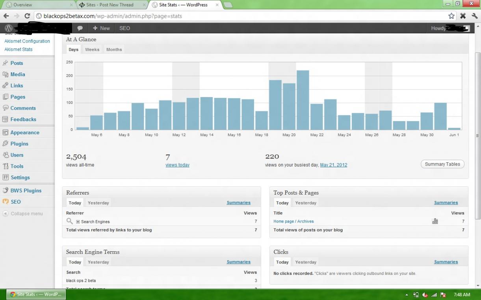Click the Comments speech bubble icon in sidebar
Screen dimensions: 481x300
[x=5, y=108]
